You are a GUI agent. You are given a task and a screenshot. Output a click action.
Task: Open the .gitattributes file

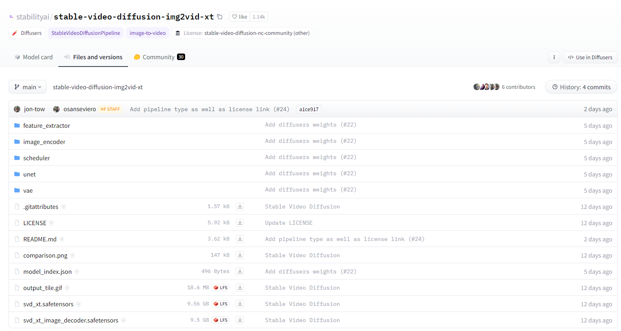[x=41, y=207]
